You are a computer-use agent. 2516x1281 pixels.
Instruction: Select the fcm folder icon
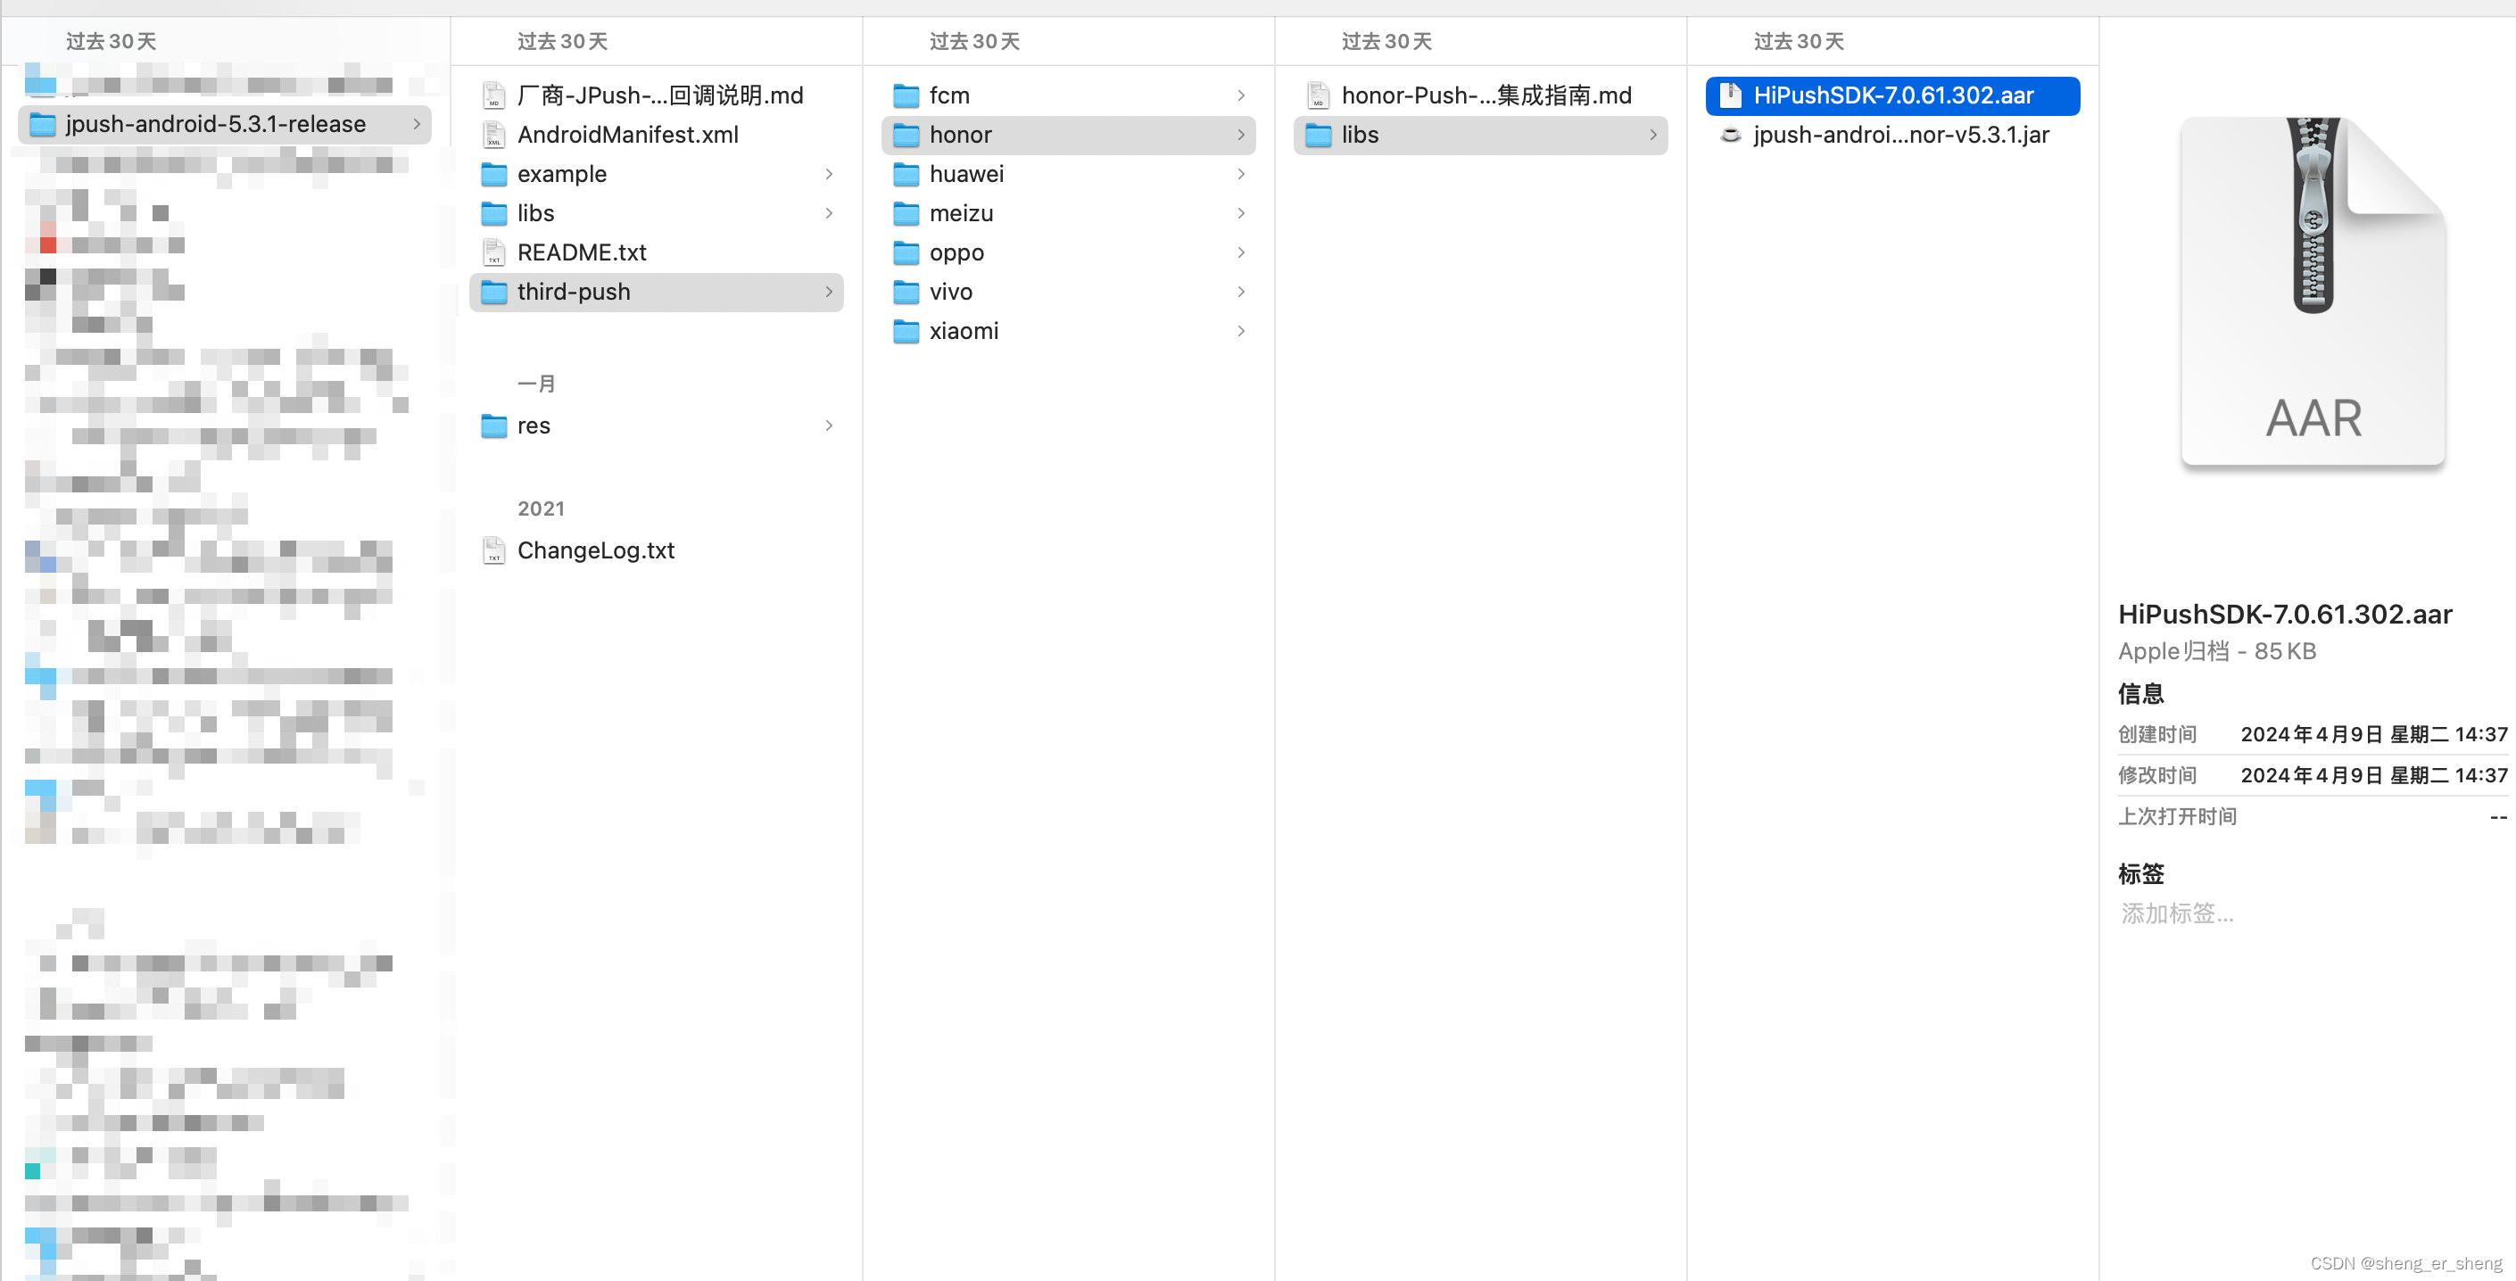click(906, 95)
